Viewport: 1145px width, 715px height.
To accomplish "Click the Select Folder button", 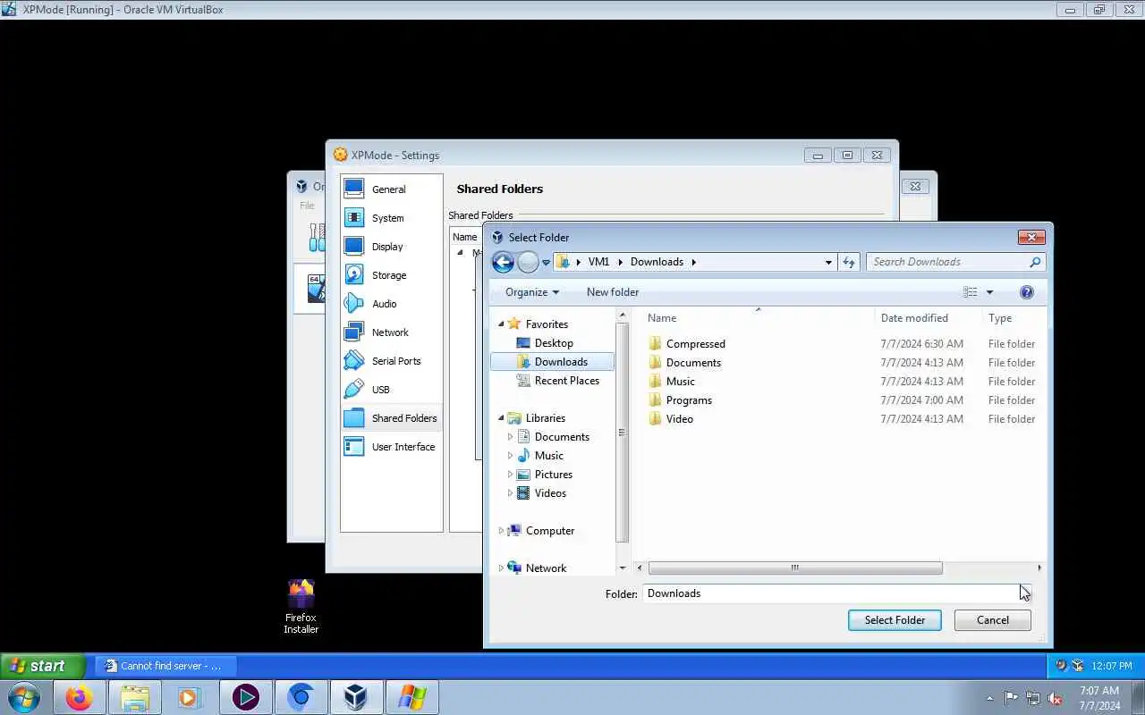I will (x=895, y=620).
